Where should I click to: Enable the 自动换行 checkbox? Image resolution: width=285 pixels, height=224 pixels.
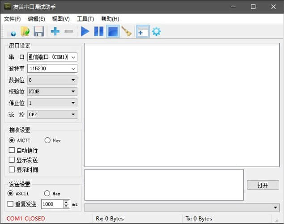12,150
